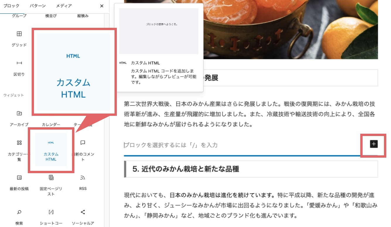Select the 固定ページリスト block icon
The image size is (391, 227).
pyautogui.click(x=50, y=177)
